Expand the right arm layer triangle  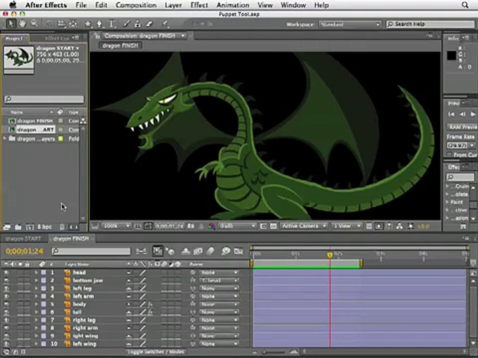pyautogui.click(x=36, y=328)
